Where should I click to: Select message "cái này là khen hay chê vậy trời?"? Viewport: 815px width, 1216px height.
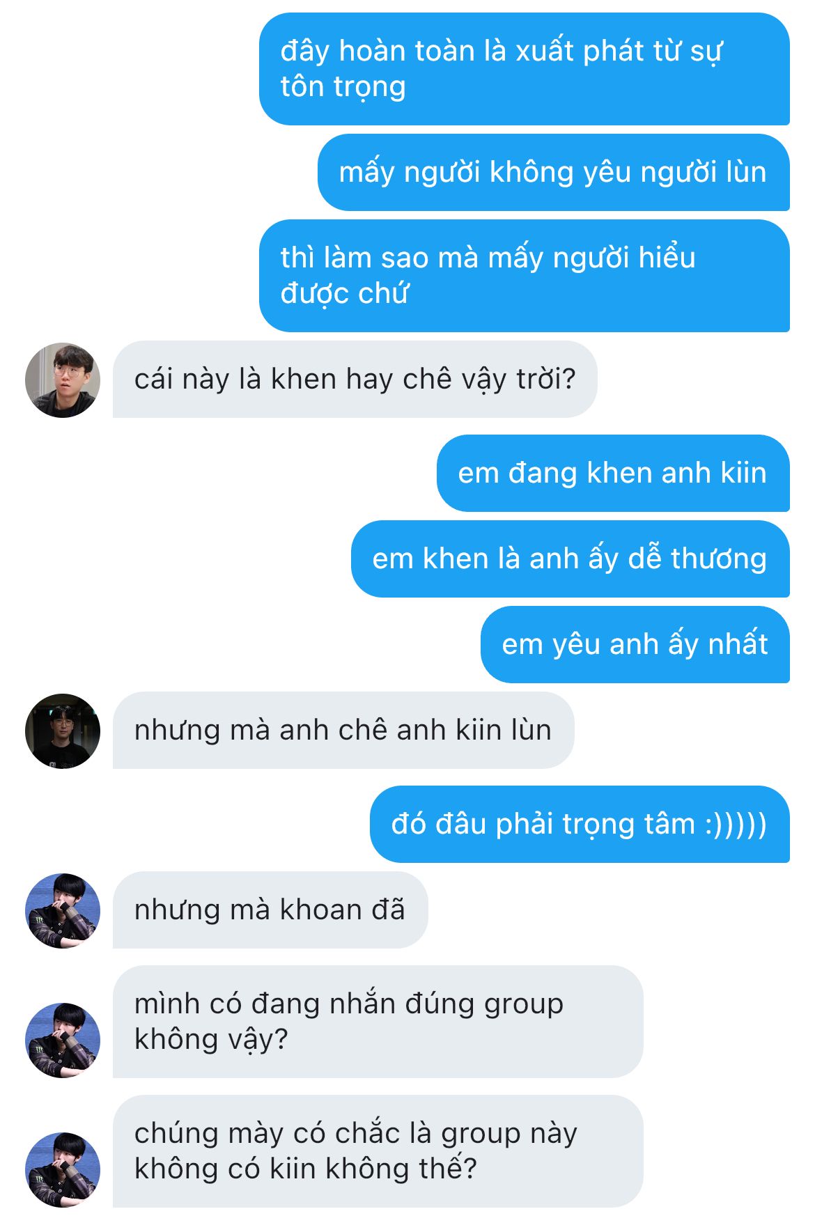click(x=355, y=380)
